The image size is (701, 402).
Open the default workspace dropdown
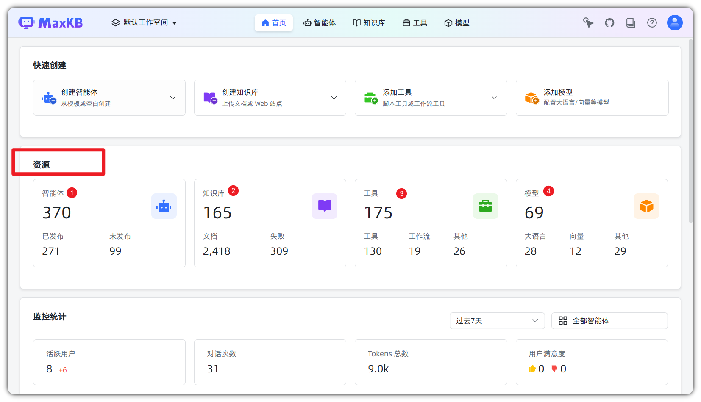tap(144, 22)
